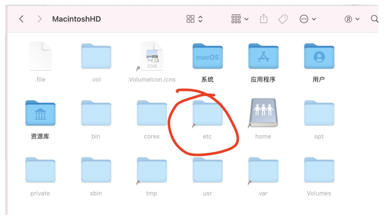387x224 pixels.
Task: Select the .VolumeIcon.icns file icon
Action: pyautogui.click(x=151, y=56)
